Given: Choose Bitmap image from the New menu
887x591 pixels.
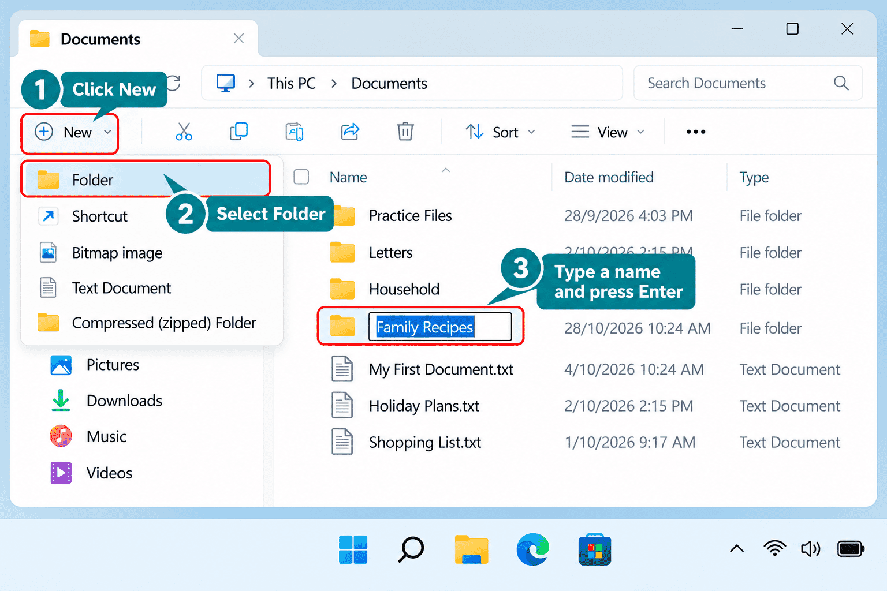Looking at the screenshot, I should 151,253.
